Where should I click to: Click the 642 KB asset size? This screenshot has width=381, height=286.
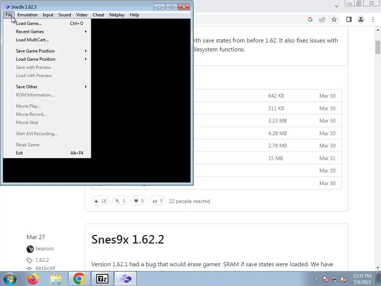276,96
